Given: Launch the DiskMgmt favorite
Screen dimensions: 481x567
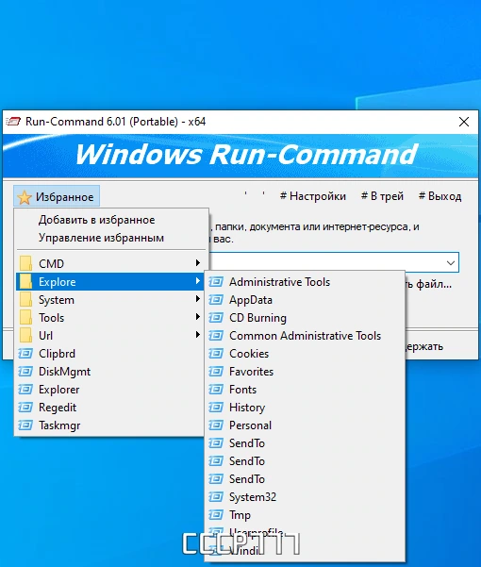Looking at the screenshot, I should click(x=109, y=372).
